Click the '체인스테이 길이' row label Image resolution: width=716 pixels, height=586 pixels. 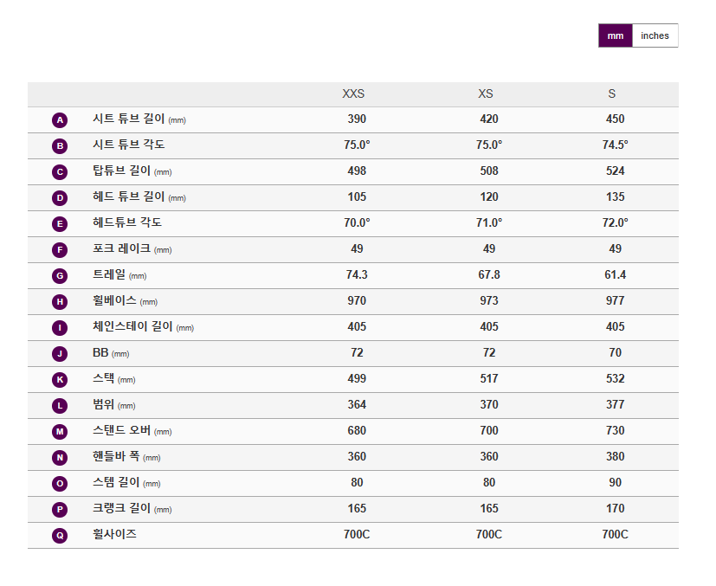[132, 326]
